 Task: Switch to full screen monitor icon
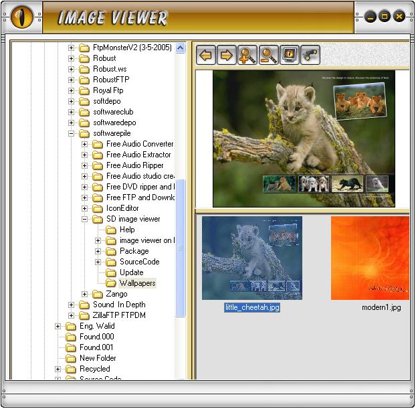point(290,55)
